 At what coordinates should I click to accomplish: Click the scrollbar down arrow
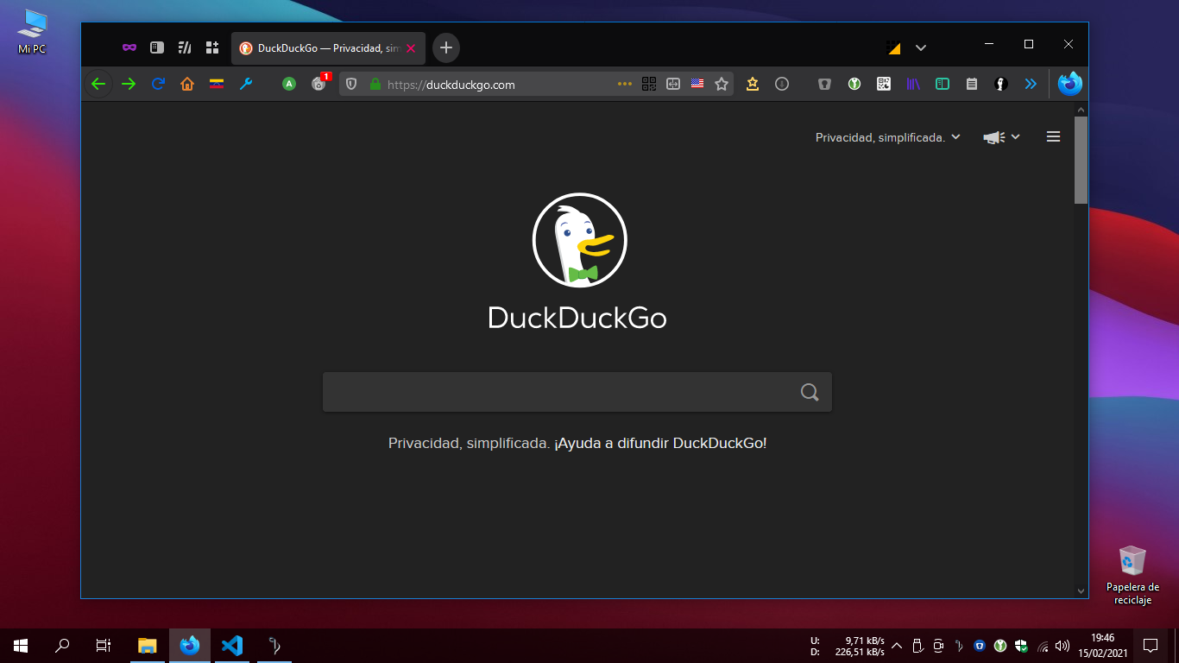point(1081,591)
